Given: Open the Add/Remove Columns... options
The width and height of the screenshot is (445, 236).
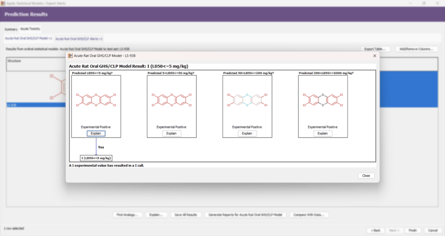Looking at the screenshot, I should pos(416,49).
